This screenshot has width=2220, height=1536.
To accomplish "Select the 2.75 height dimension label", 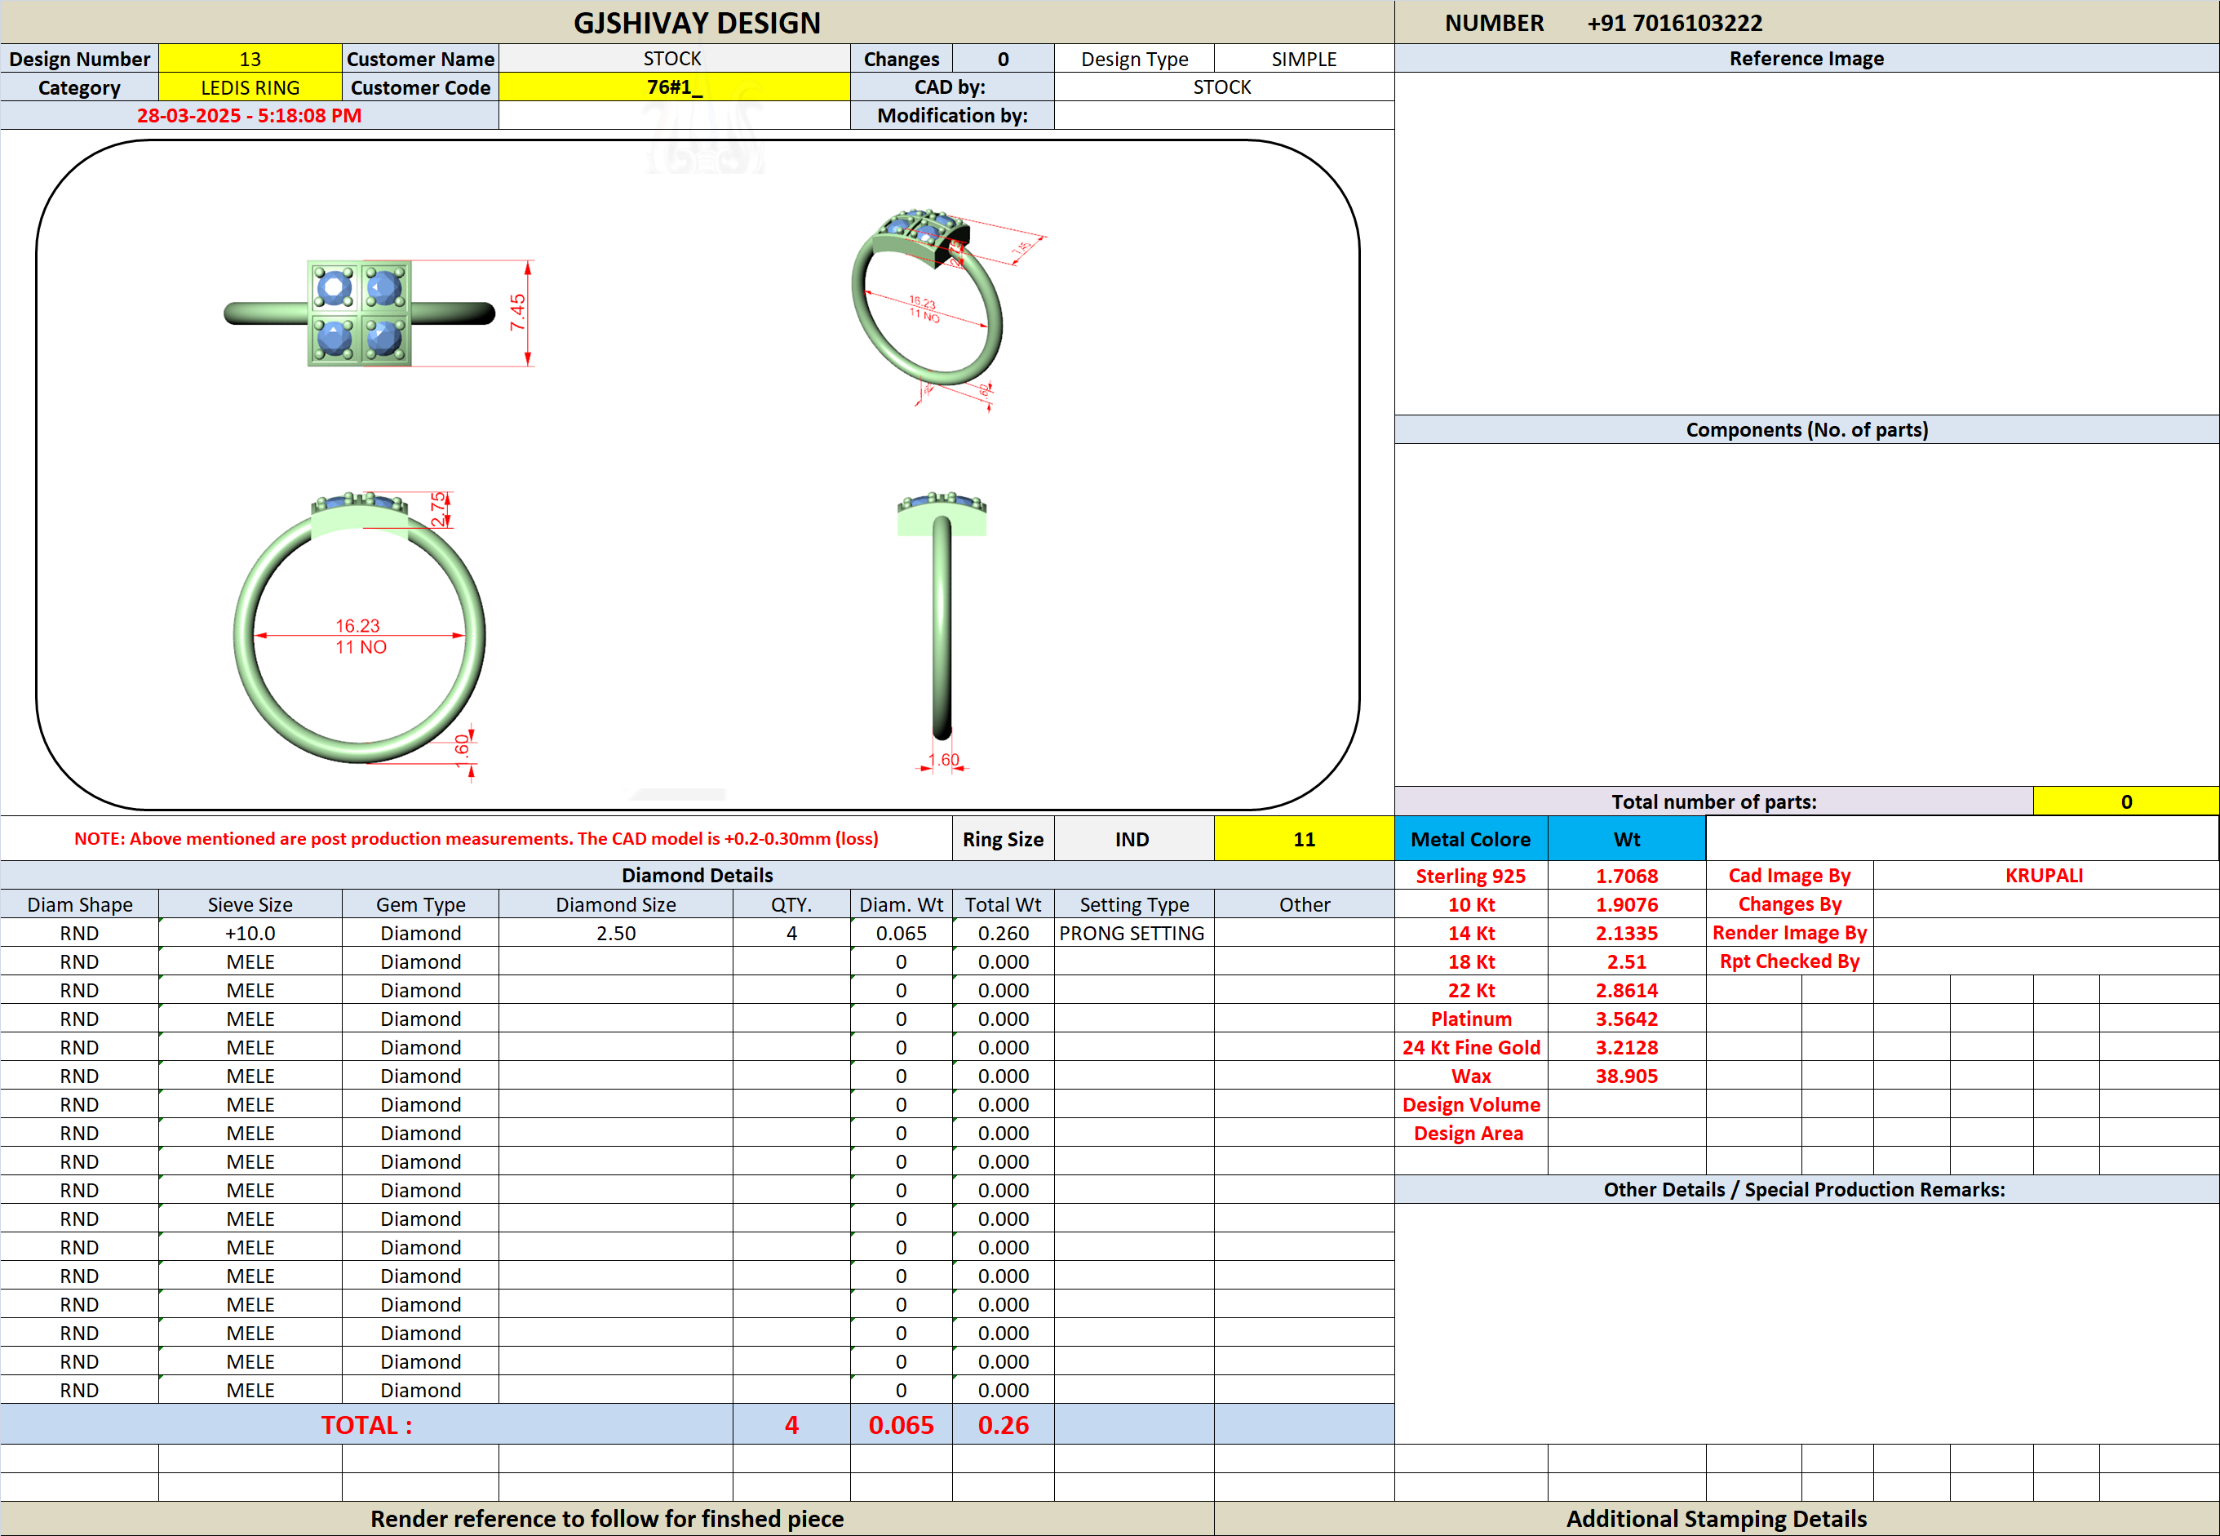I will 439,509.
